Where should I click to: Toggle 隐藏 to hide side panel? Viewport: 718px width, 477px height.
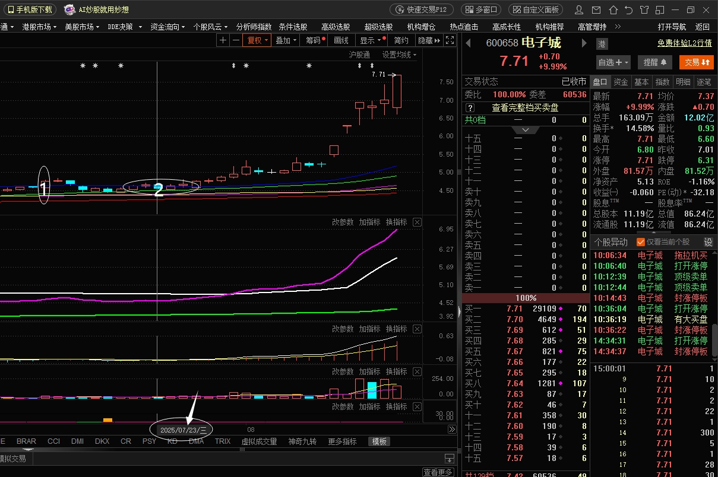(x=429, y=40)
